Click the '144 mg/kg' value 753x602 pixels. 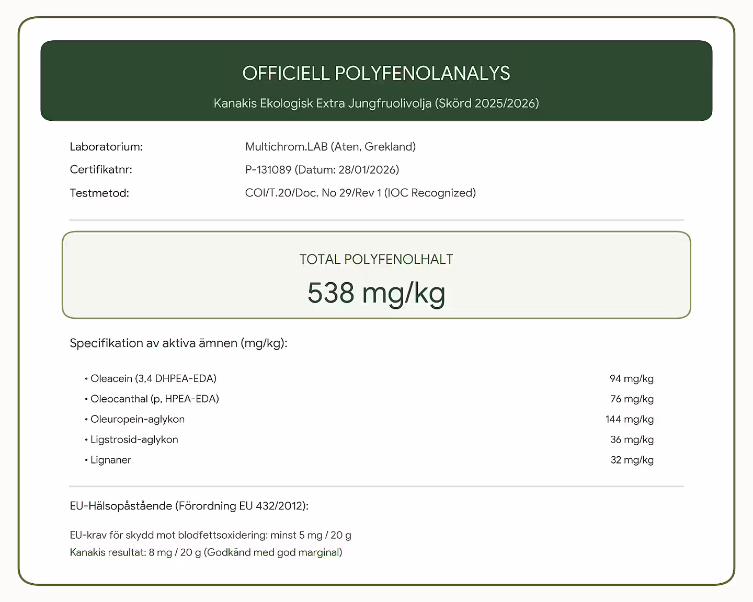point(630,419)
